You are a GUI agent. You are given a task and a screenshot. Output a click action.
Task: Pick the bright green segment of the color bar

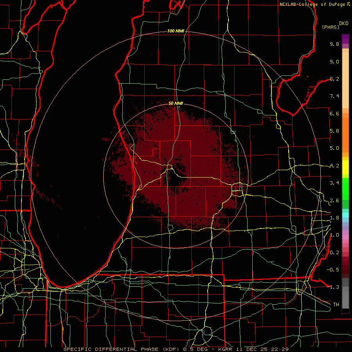(x=345, y=189)
